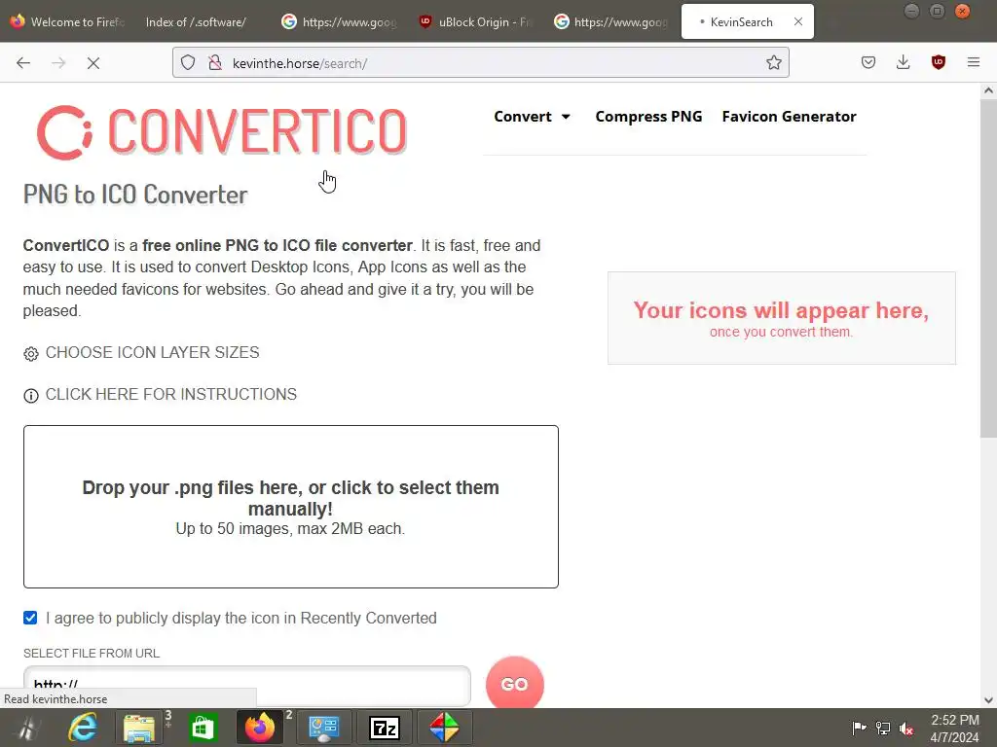This screenshot has height=747, width=997.
Task: Open the Firefox hamburger menu
Action: point(973,62)
